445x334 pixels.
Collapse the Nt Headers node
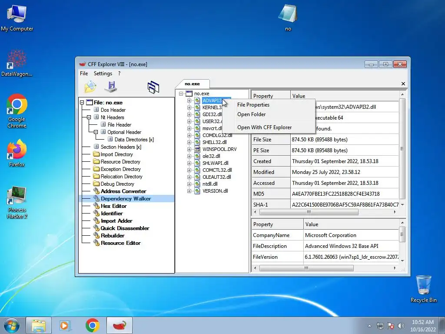coord(89,117)
